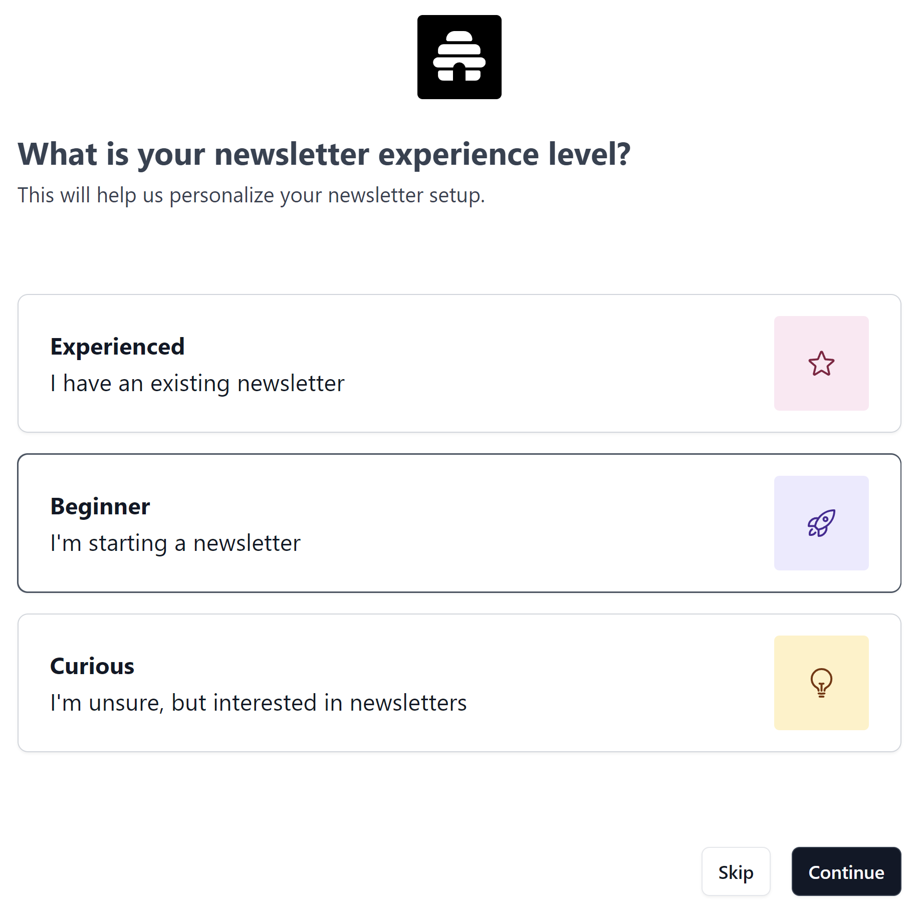Click the bold "Curious" title
The height and width of the screenshot is (915, 919).
(x=92, y=666)
